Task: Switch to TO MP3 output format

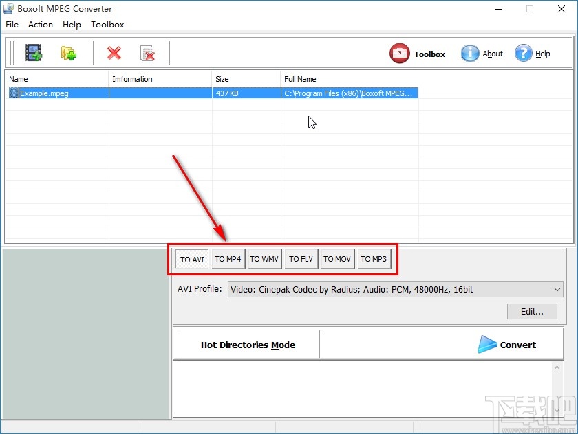Action: (x=374, y=259)
